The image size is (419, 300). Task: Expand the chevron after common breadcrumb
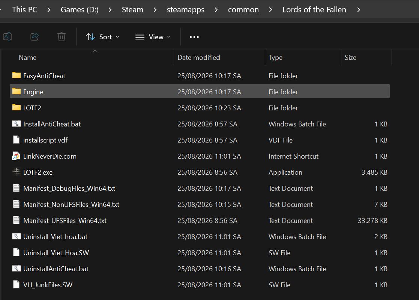tap(270, 10)
